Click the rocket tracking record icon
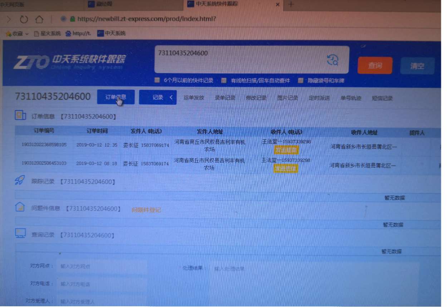Viewport: 447px width, 307px height. (x=20, y=181)
